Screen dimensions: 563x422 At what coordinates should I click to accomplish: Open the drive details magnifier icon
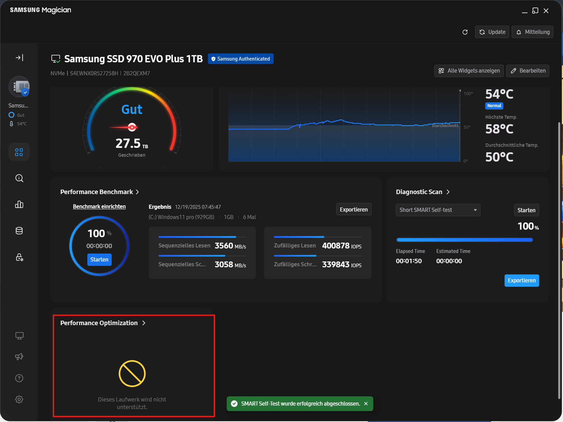click(19, 178)
